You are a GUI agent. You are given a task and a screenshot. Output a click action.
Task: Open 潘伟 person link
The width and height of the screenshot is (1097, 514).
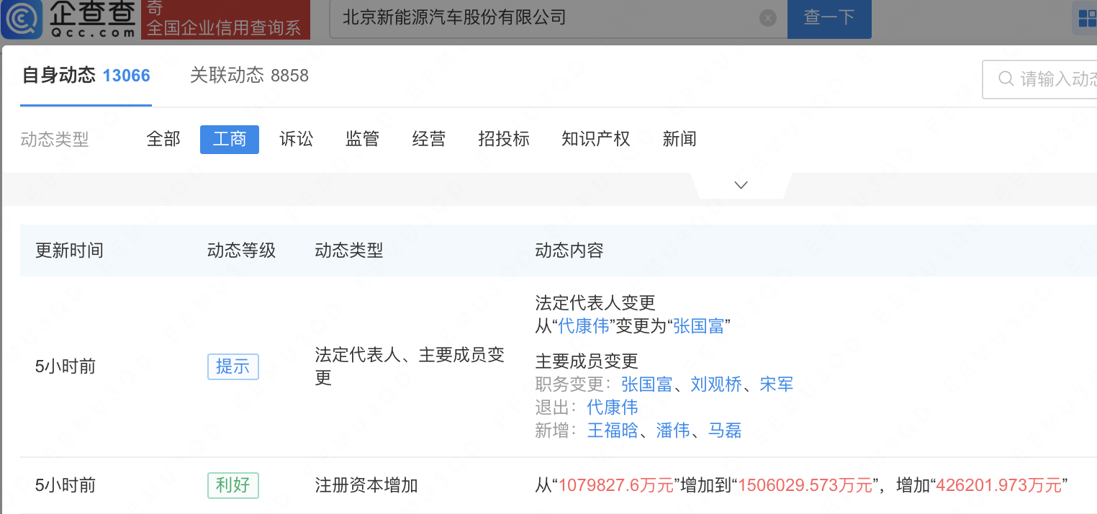[x=673, y=430]
